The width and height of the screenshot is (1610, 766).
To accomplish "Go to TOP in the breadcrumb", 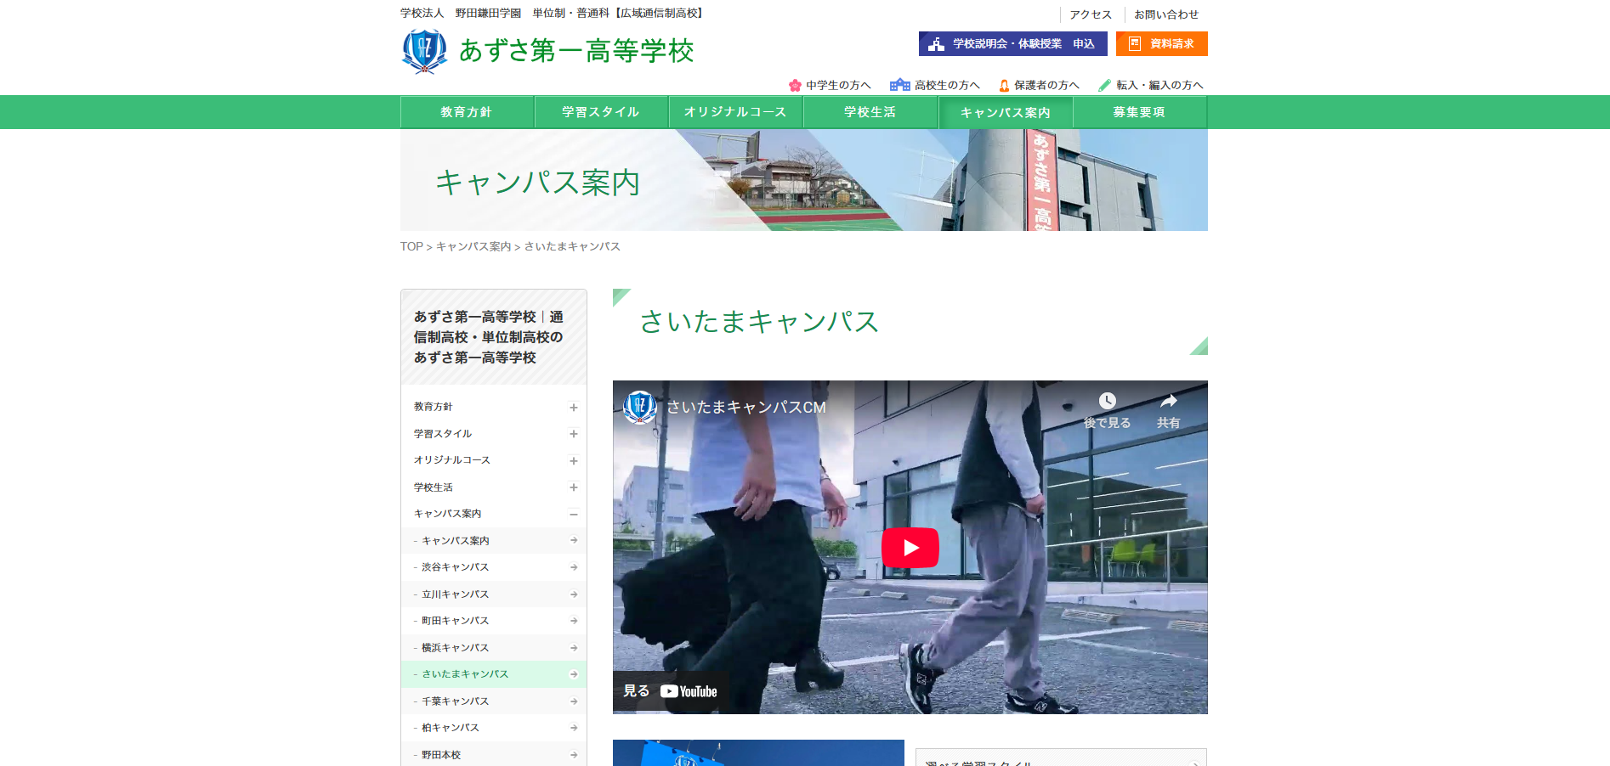I will pos(411,246).
